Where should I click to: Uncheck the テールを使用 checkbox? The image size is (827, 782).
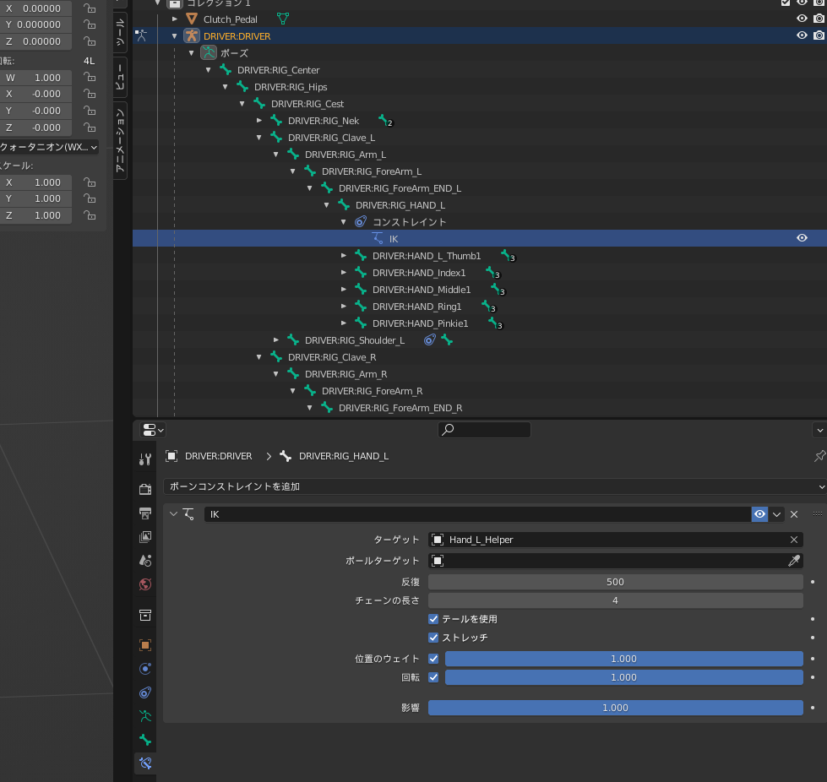pos(433,619)
